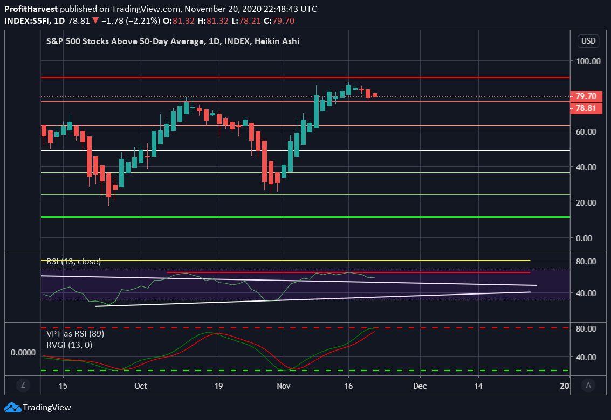Click the L:78.21 low value in header
Image resolution: width=611 pixels, height=420 pixels.
pyautogui.click(x=246, y=21)
